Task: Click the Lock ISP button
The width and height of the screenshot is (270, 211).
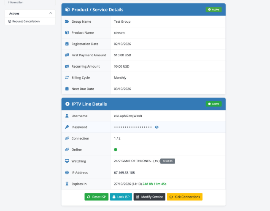Action: [121, 197]
